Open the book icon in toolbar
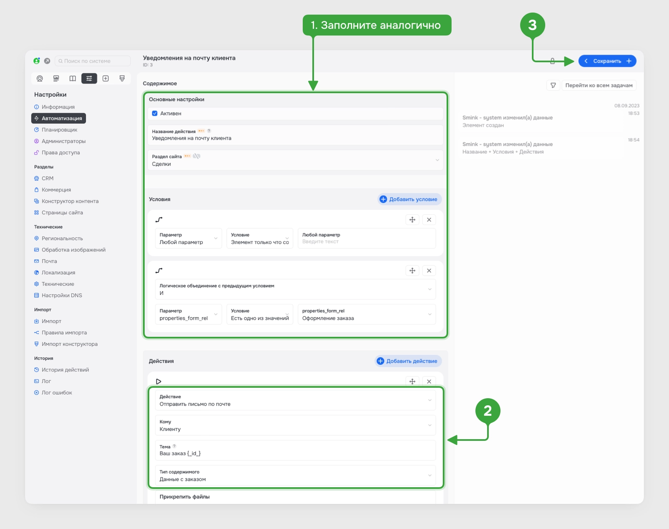Viewport: 669px width, 529px height. tap(73, 79)
